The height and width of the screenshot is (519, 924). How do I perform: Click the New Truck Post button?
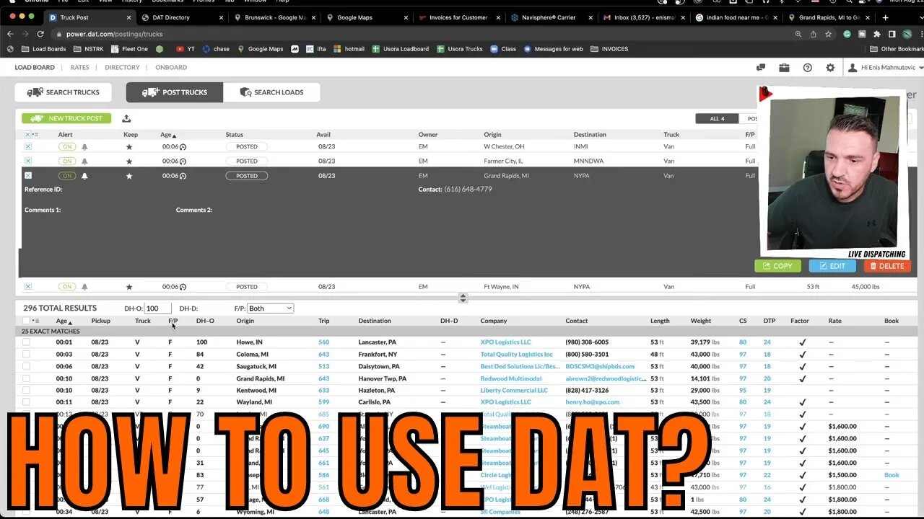click(66, 118)
